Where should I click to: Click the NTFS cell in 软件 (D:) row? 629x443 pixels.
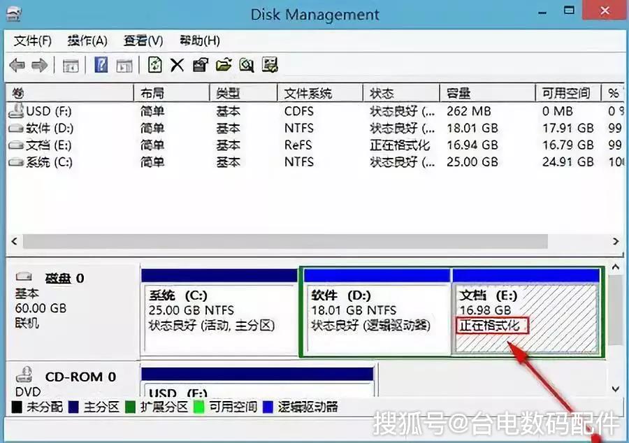(299, 128)
